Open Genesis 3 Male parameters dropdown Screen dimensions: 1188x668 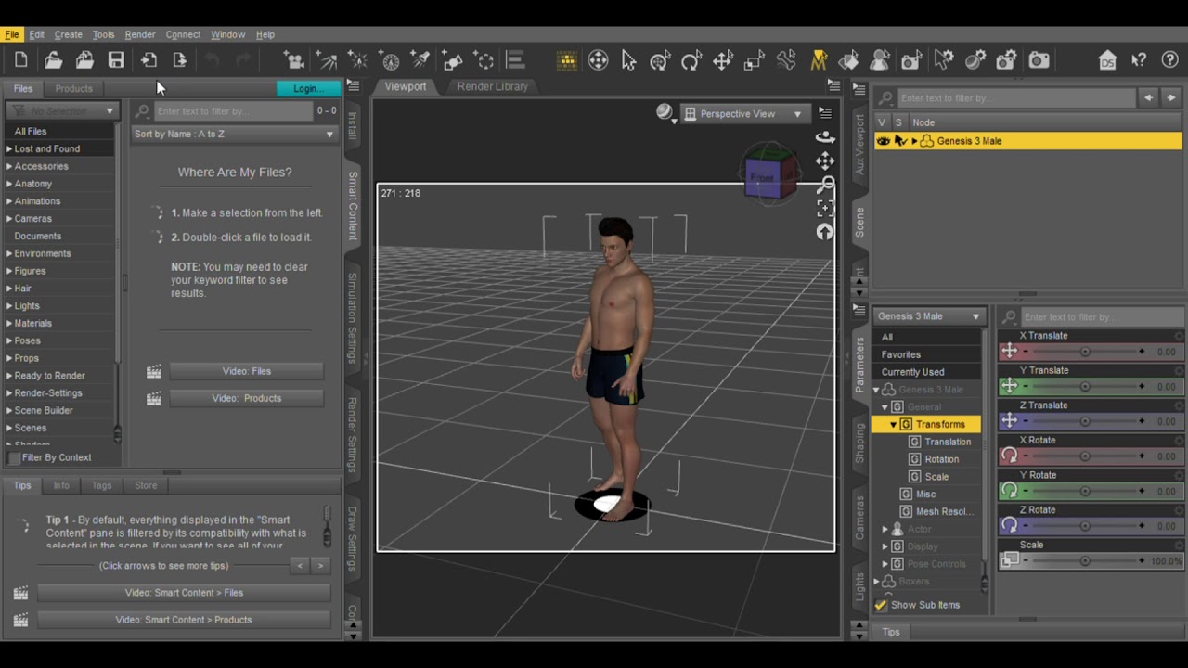click(x=928, y=316)
